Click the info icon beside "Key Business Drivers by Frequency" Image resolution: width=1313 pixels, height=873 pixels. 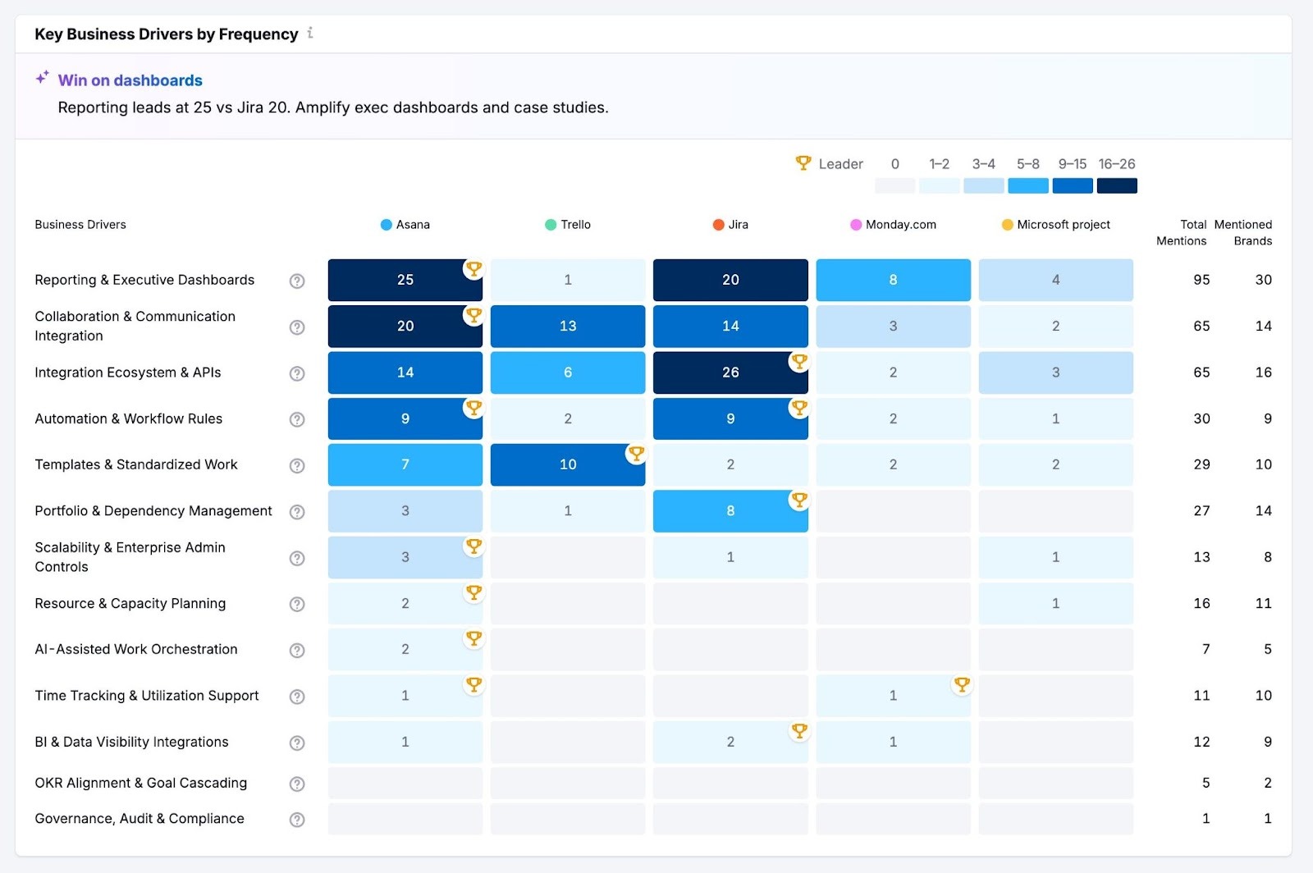pyautogui.click(x=310, y=34)
